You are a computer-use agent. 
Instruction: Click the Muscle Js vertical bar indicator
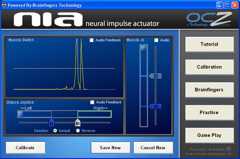coord(144,85)
